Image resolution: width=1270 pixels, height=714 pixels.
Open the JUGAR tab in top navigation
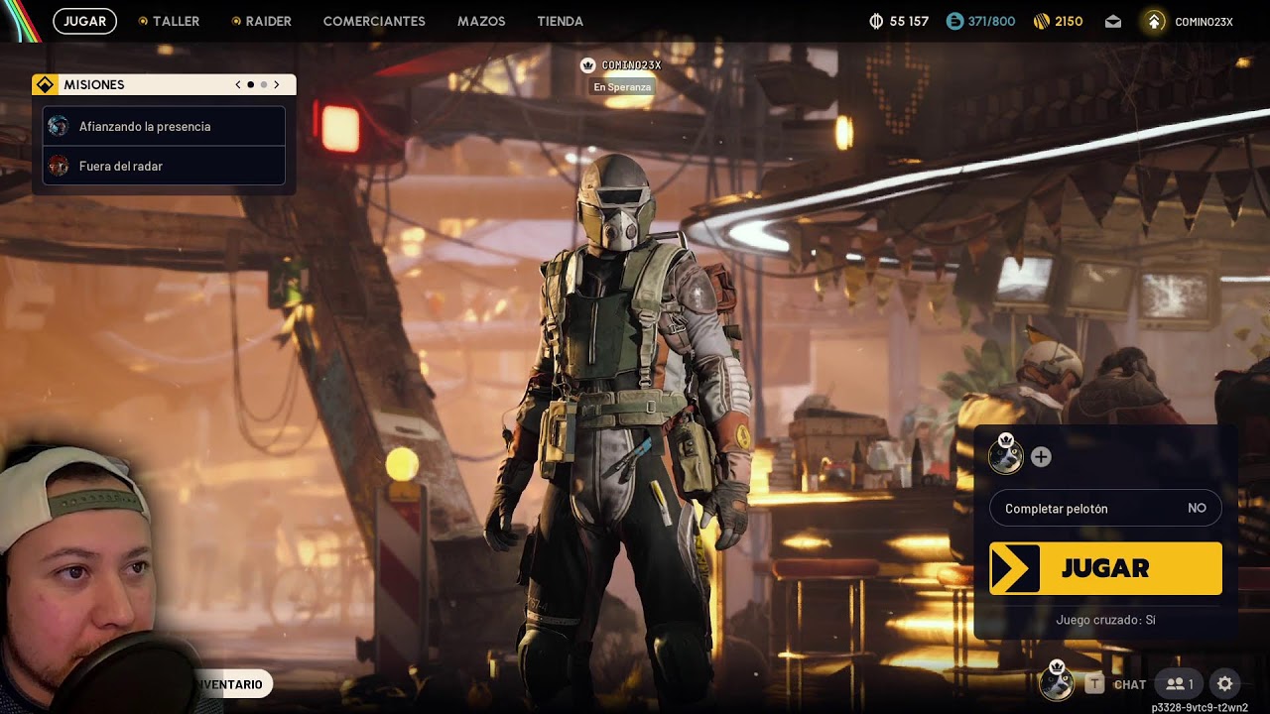[85, 21]
